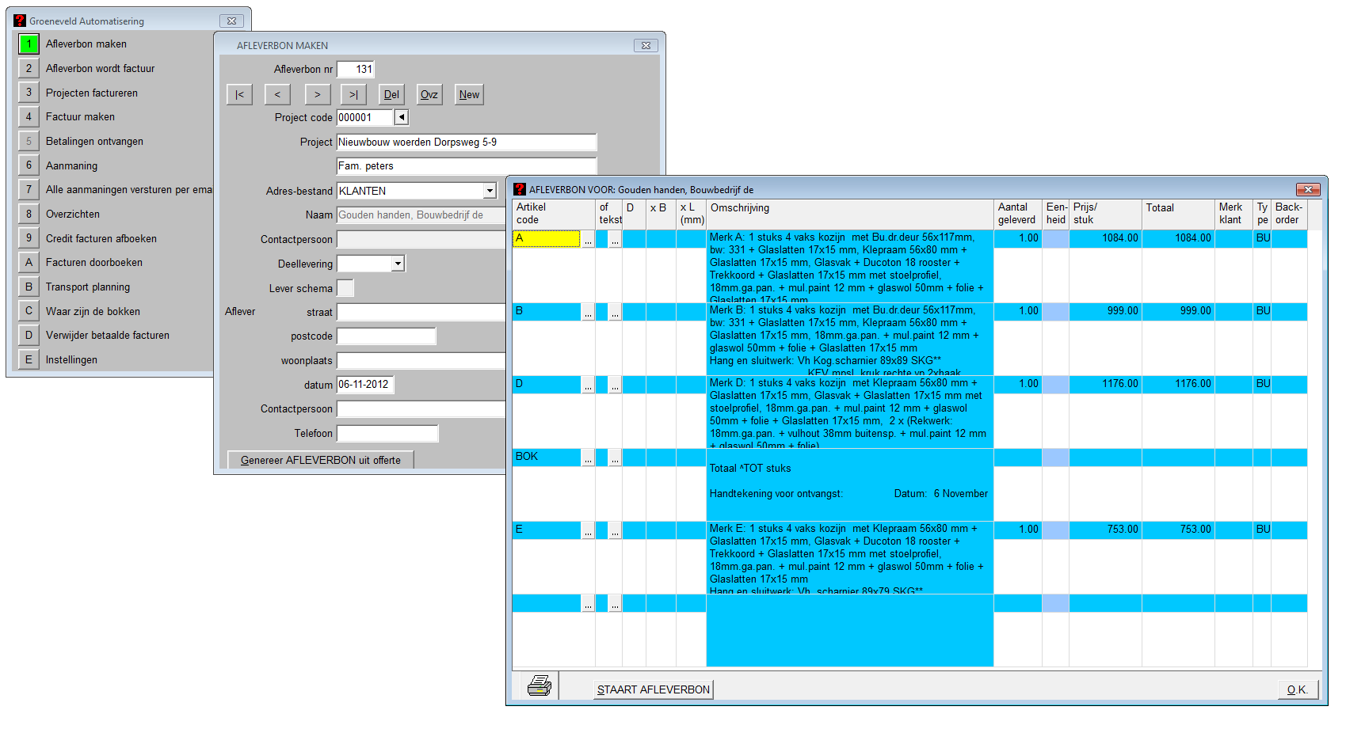Go to previous record with < button

click(x=277, y=95)
